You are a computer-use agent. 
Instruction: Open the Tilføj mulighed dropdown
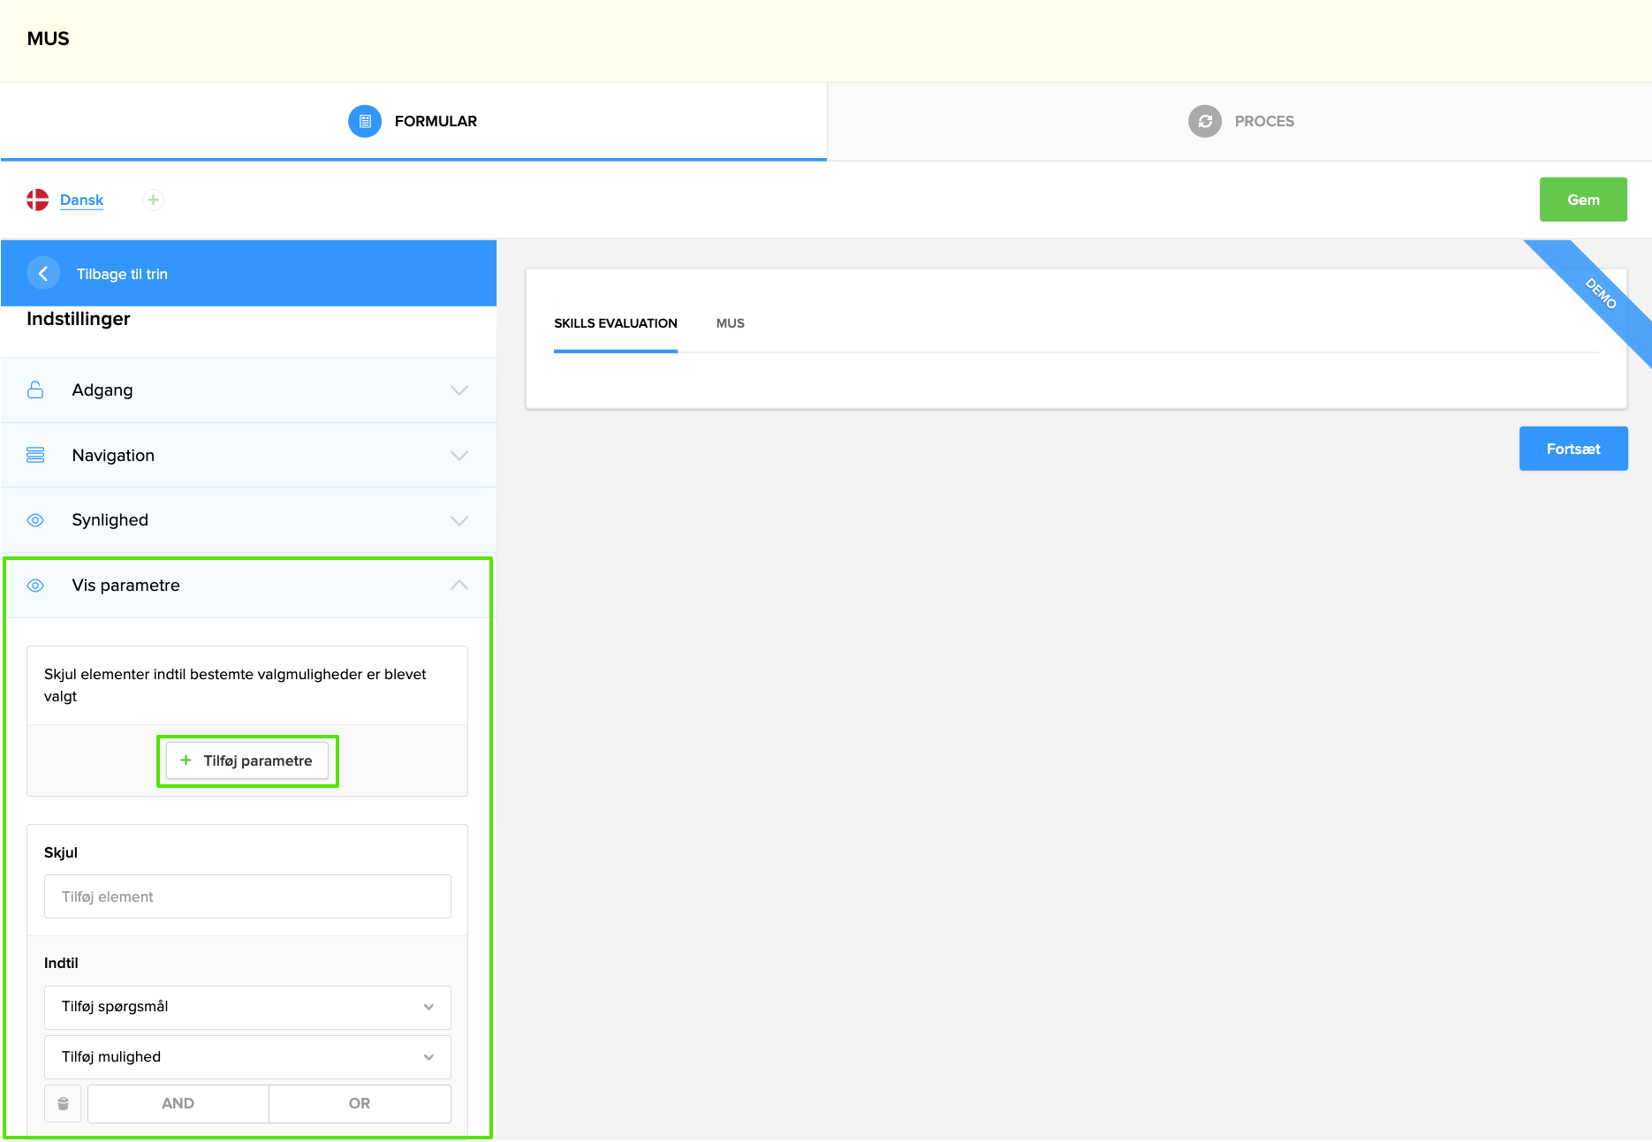pos(247,1057)
